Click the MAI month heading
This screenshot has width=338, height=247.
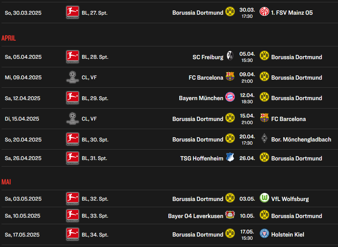click(x=6, y=182)
